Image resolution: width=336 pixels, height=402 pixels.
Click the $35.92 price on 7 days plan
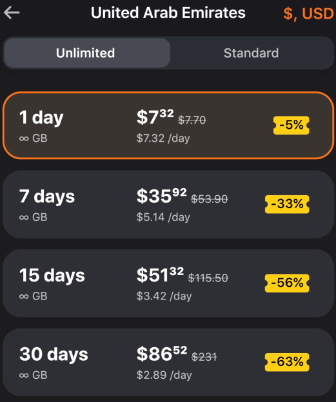tap(161, 196)
